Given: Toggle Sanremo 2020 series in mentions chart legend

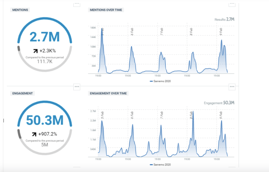Looking at the screenshot, I should coord(160,81).
